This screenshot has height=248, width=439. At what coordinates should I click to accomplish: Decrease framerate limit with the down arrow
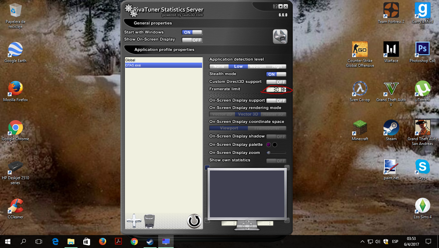[x=284, y=91]
